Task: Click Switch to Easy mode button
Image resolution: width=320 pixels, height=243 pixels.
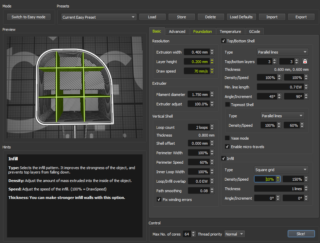Action: [29, 17]
